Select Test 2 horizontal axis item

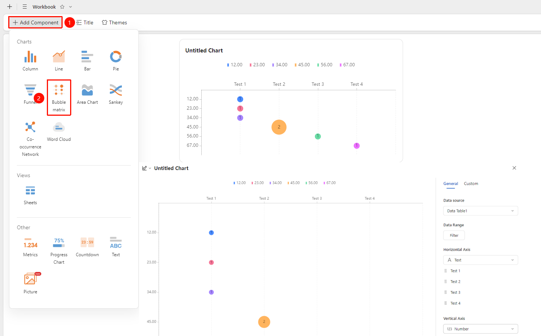456,282
